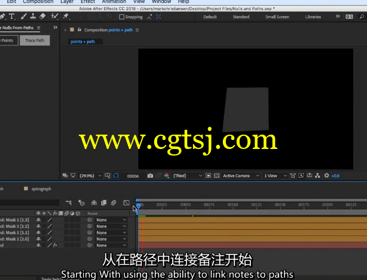Open the 1 View layout dropdown

click(x=275, y=176)
